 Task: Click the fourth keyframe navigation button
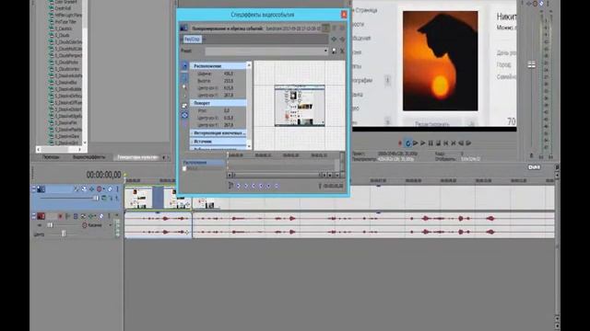(x=261, y=186)
